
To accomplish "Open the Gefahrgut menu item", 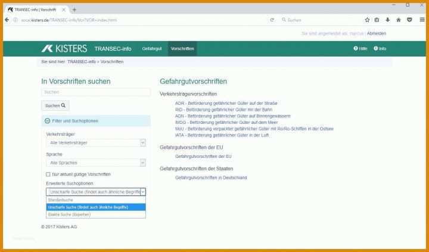I will click(x=152, y=49).
